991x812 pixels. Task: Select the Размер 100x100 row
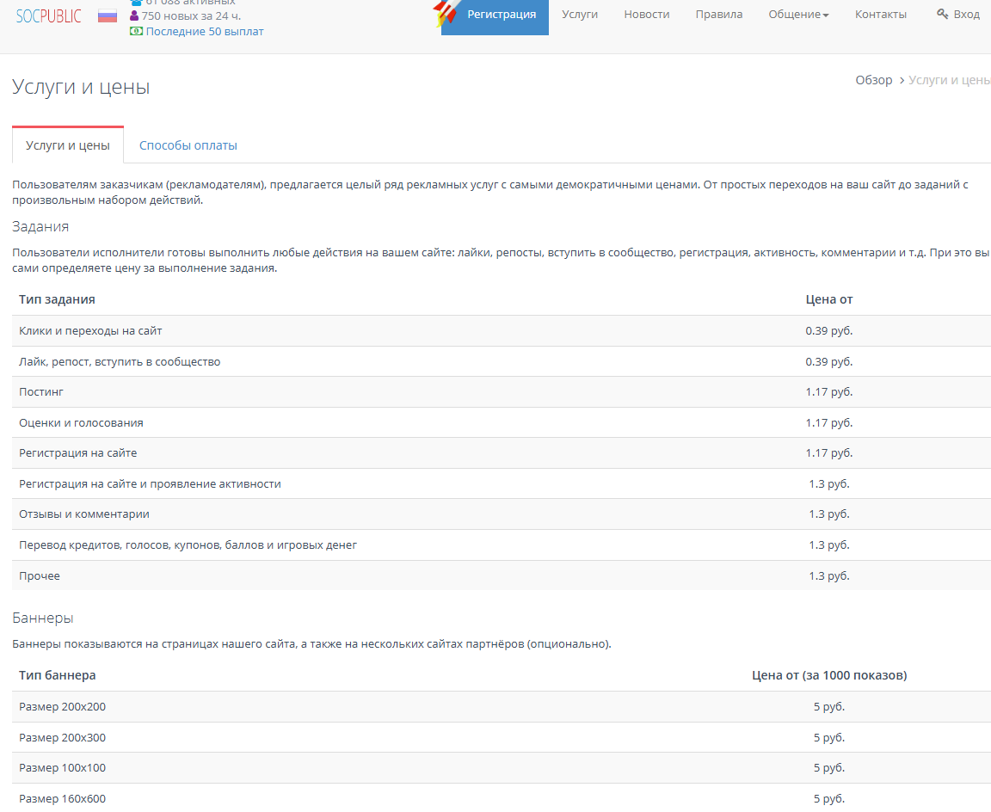click(502, 768)
